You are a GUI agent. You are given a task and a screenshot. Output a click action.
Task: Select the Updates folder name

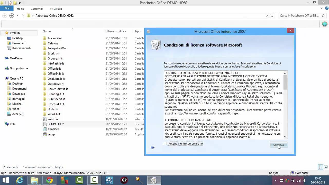(53, 109)
